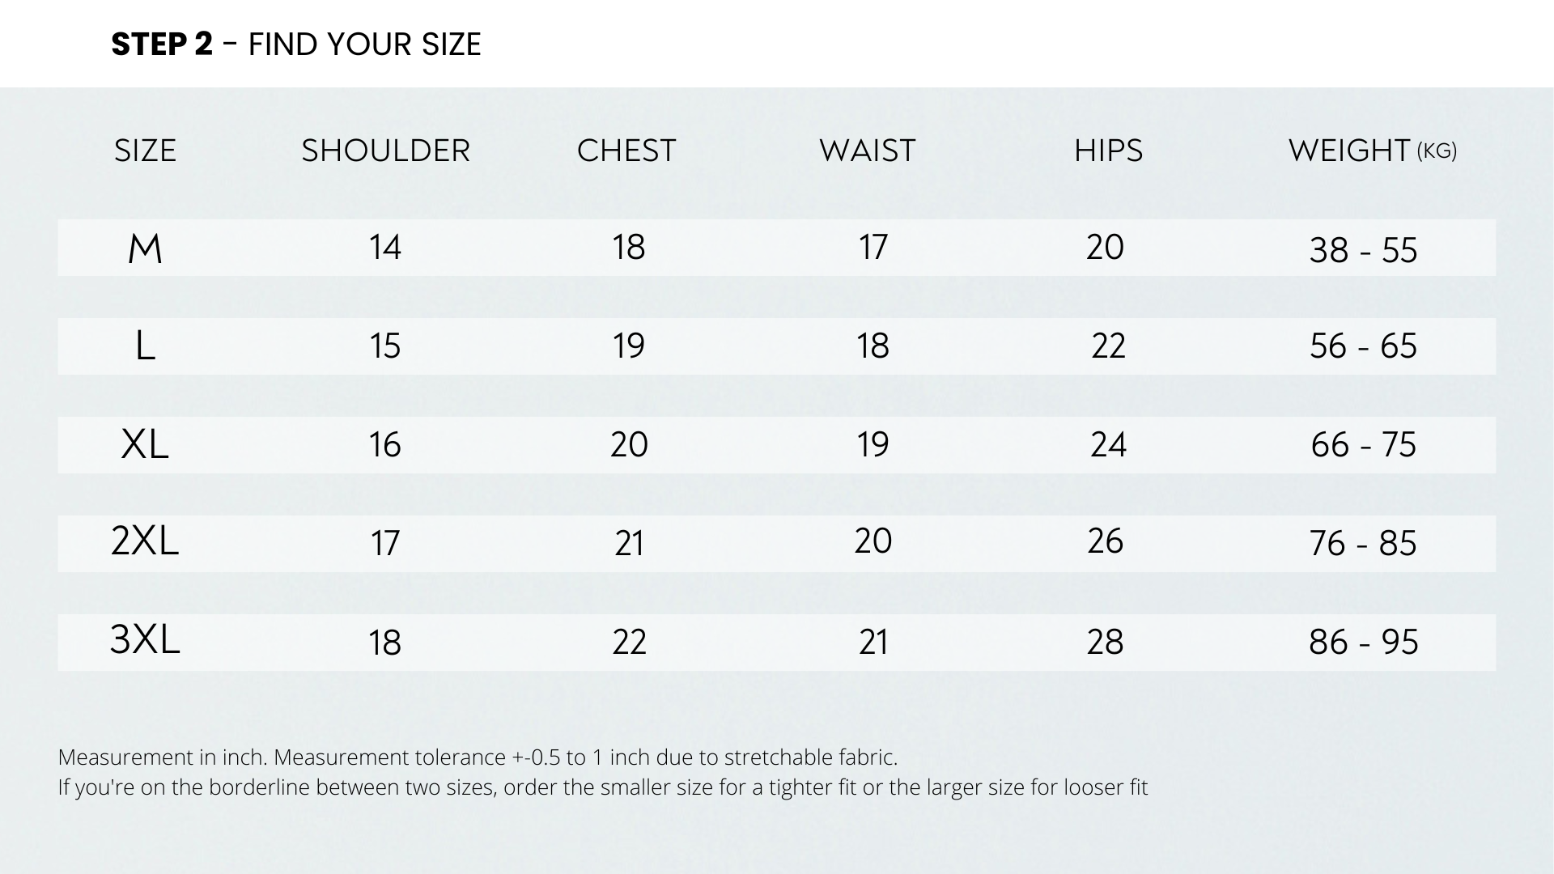The height and width of the screenshot is (874, 1554).
Task: Select the L size row label
Action: 145,346
